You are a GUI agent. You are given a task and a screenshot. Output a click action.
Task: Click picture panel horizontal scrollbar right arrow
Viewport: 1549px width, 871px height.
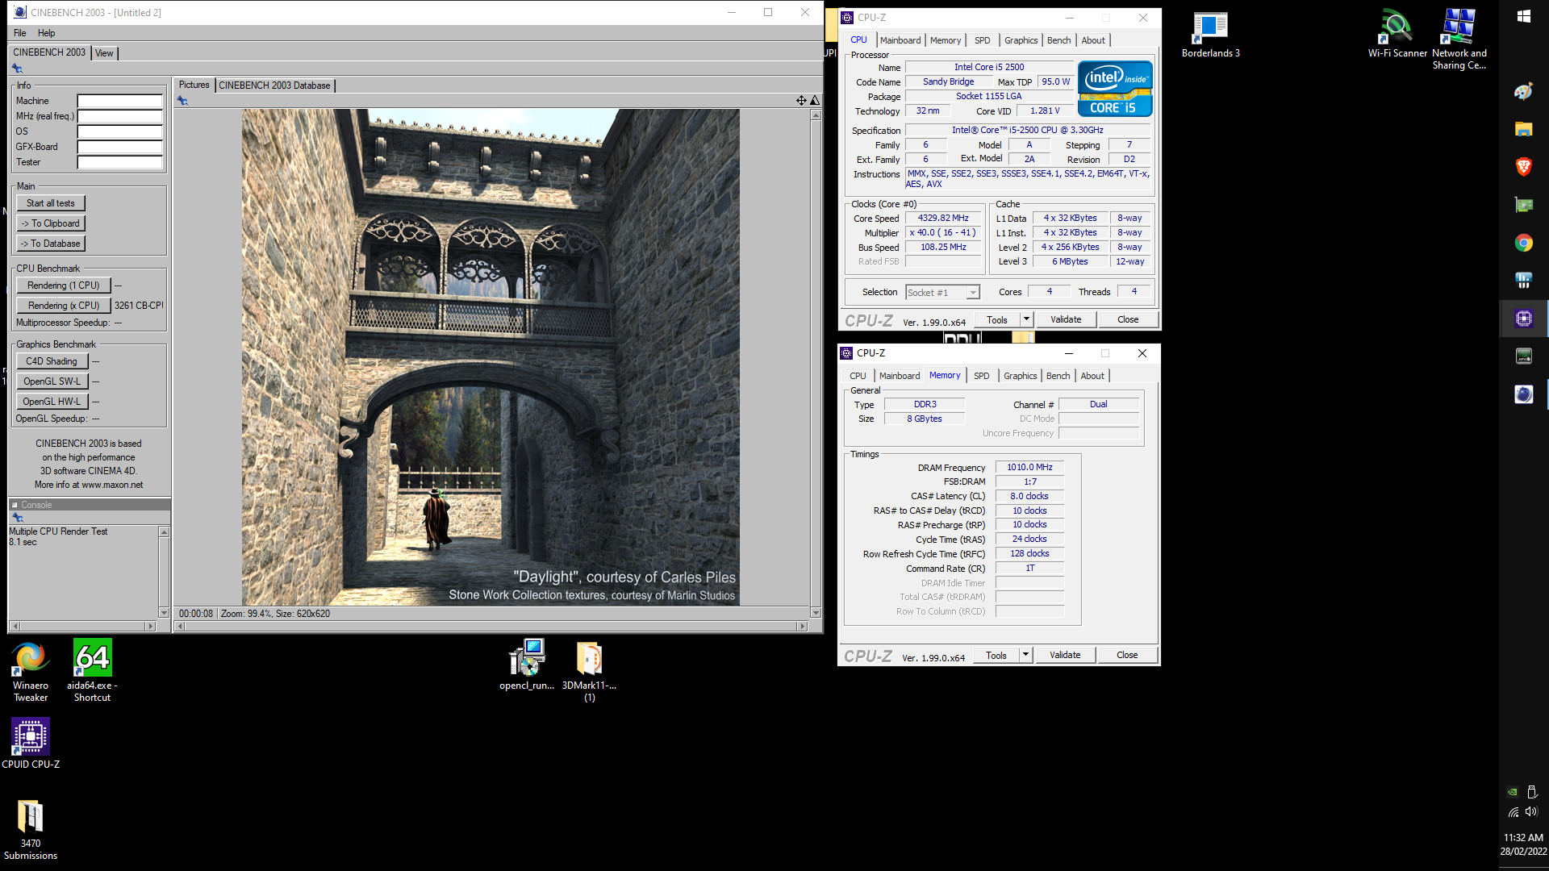pyautogui.click(x=802, y=626)
